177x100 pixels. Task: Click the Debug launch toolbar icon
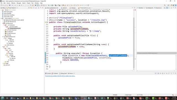point(49,5)
